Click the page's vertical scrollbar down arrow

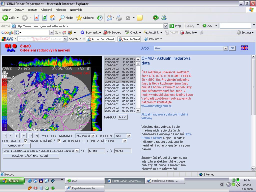pos(253,169)
